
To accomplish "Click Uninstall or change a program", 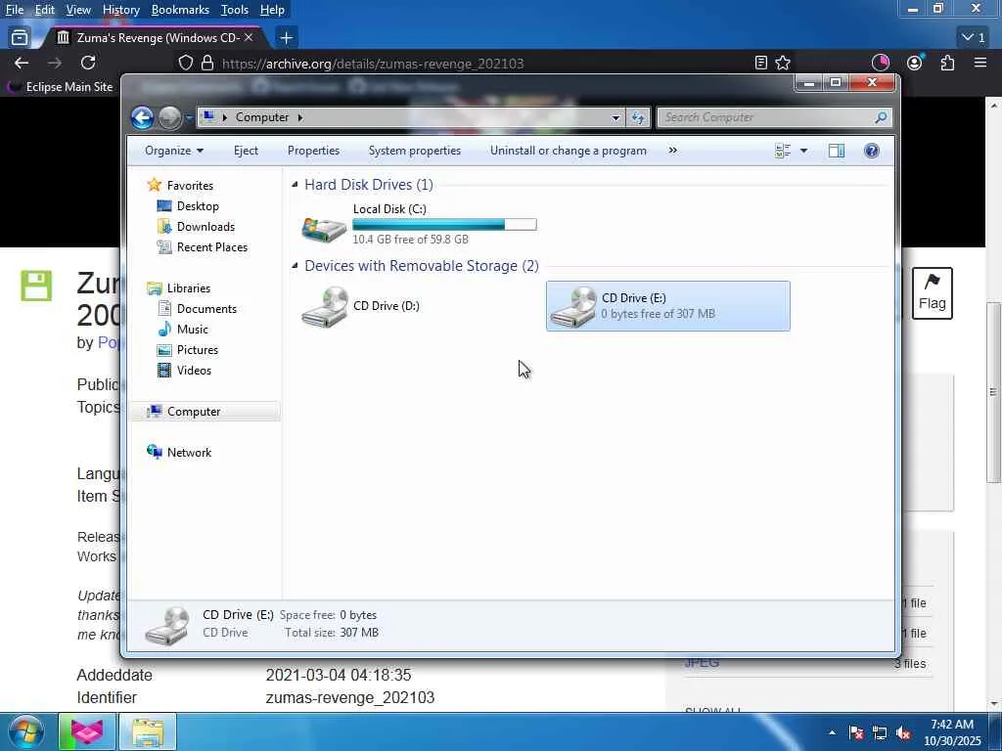I will point(569,151).
